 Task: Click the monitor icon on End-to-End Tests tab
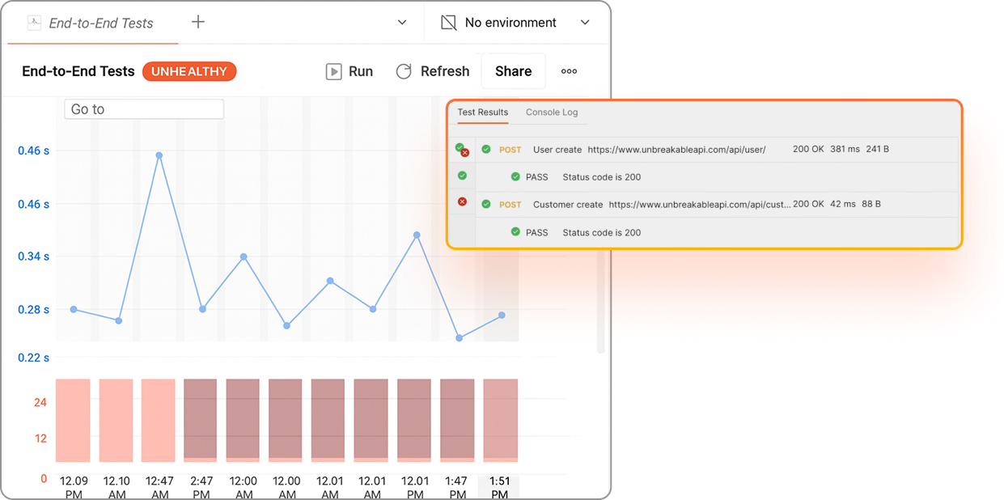[34, 23]
